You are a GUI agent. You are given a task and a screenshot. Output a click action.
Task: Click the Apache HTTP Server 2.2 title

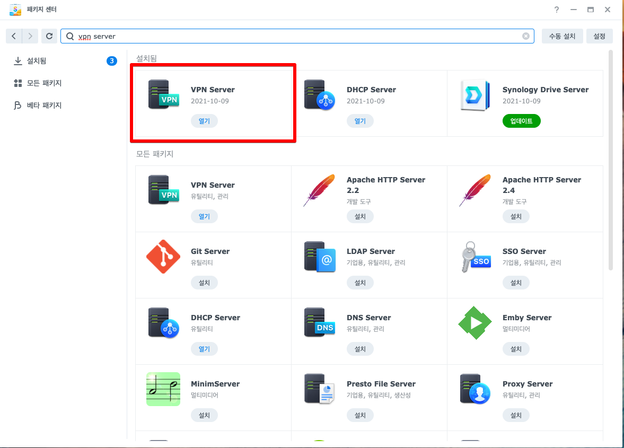tap(385, 185)
